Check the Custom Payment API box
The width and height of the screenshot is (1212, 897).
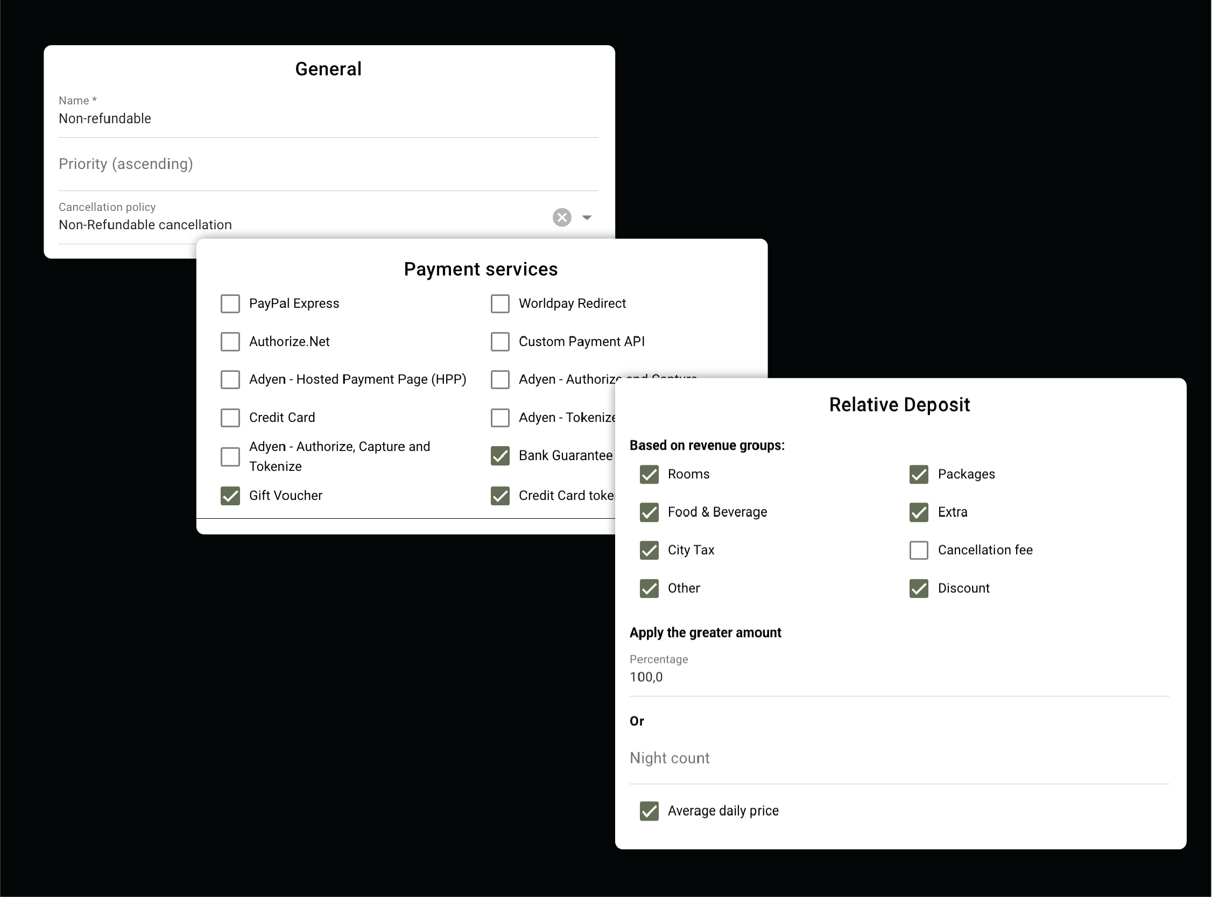coord(500,342)
